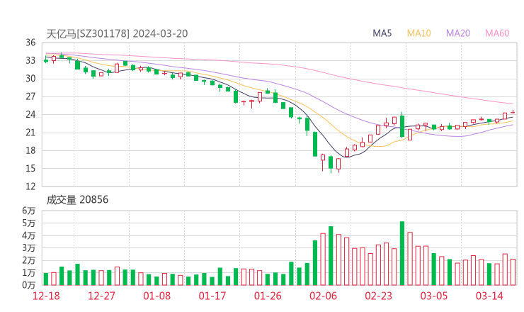
Task: Click the MA60 legend label
Action: coord(497,33)
